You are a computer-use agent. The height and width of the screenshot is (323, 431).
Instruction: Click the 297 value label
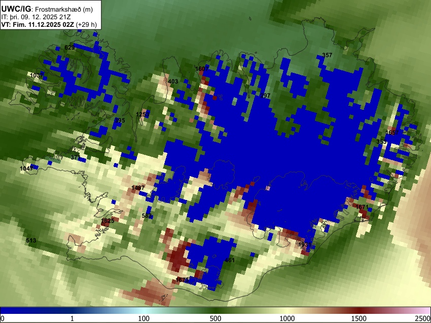(x=265, y=96)
